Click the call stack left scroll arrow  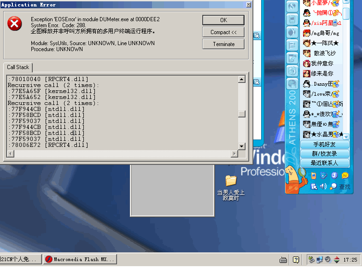click(x=11, y=153)
